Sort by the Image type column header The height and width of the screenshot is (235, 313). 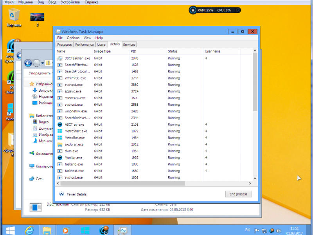pyautogui.click(x=111, y=51)
